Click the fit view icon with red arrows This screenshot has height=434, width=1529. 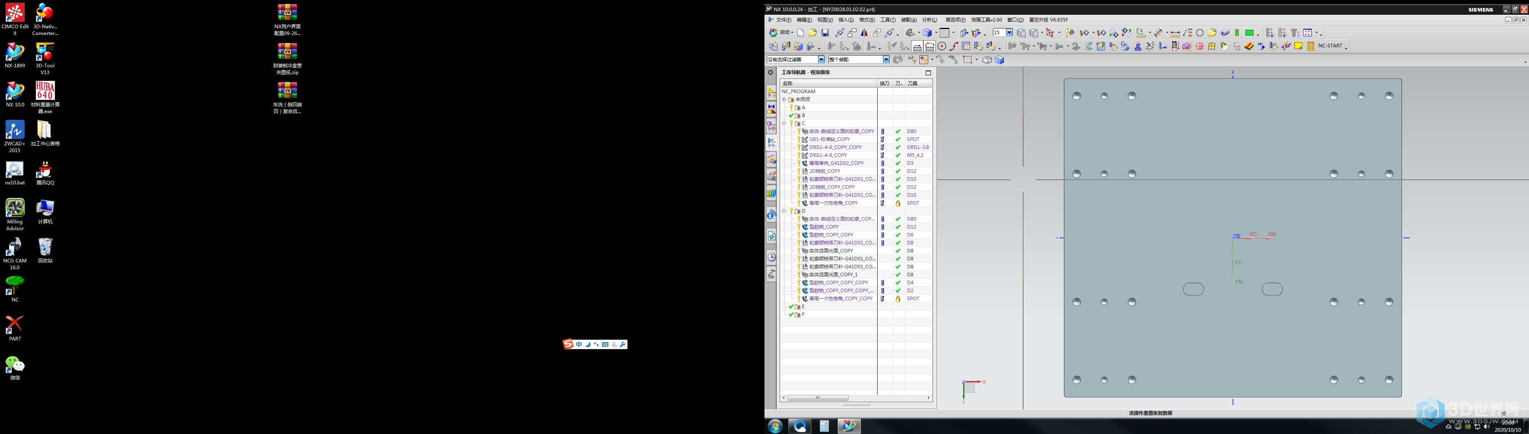pyautogui.click(x=1307, y=33)
